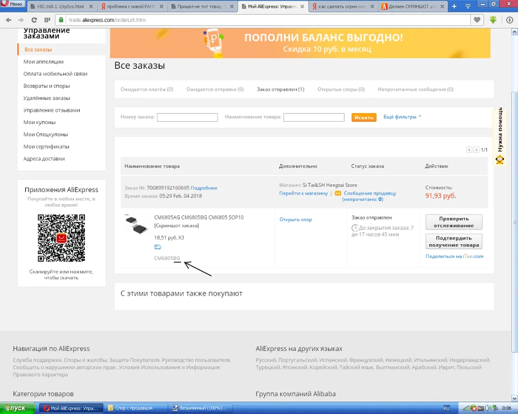This screenshot has width=518, height=414.
Task: Go forward with the browser forward arrow
Action: pos(21,20)
